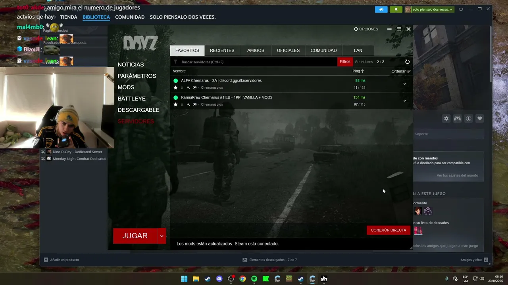
Task: Click the red JUGAR button
Action: coord(135,236)
